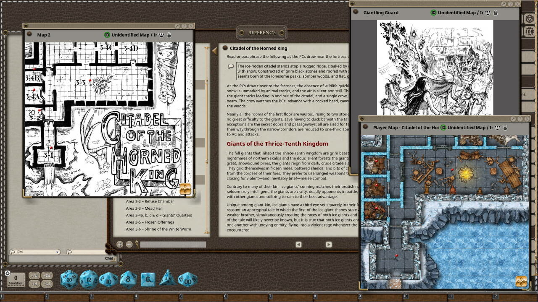Open the radial menu icon beside the Modifier box
Screen dimensions: 538x302
pyautogui.click(x=7, y=273)
